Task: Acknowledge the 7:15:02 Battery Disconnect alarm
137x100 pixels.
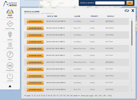Action: pos(35,62)
